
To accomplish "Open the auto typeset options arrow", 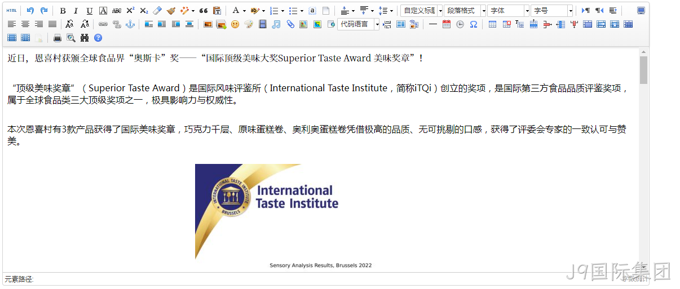I will coord(193,11).
